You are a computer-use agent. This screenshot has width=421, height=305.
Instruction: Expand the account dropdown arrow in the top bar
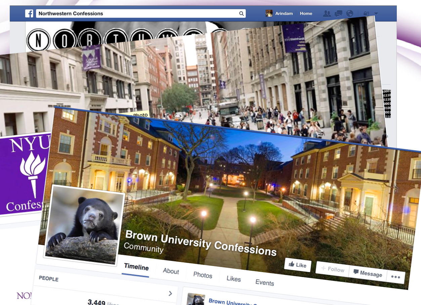376,13
